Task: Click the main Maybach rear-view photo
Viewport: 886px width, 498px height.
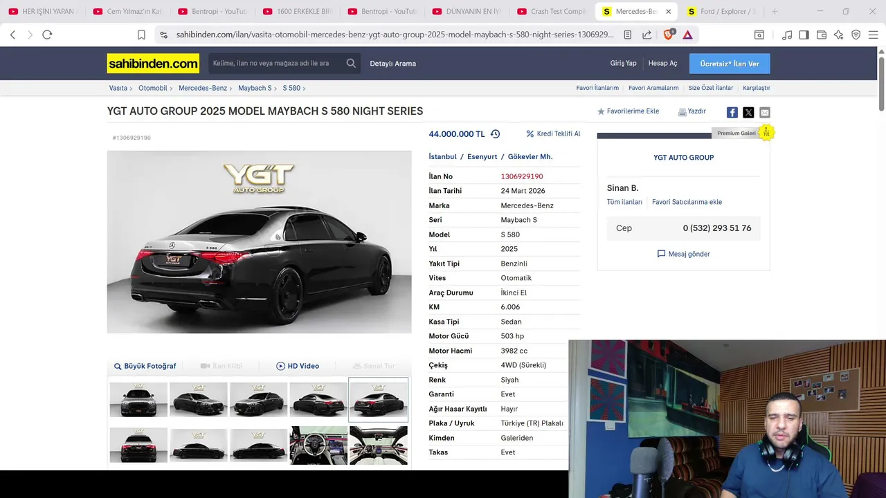Action: point(259,241)
